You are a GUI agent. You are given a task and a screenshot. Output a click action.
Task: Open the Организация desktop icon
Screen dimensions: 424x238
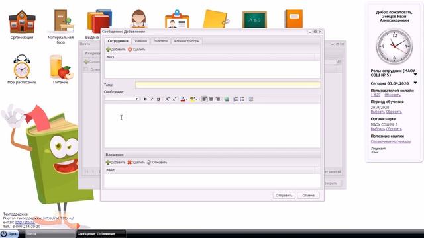tap(22, 25)
